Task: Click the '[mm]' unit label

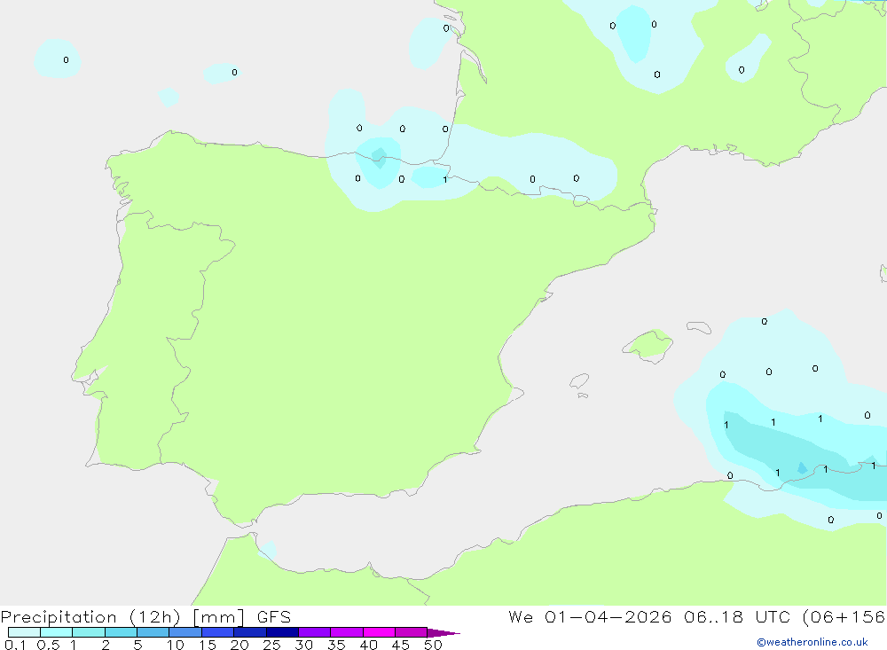Action: coord(218,617)
